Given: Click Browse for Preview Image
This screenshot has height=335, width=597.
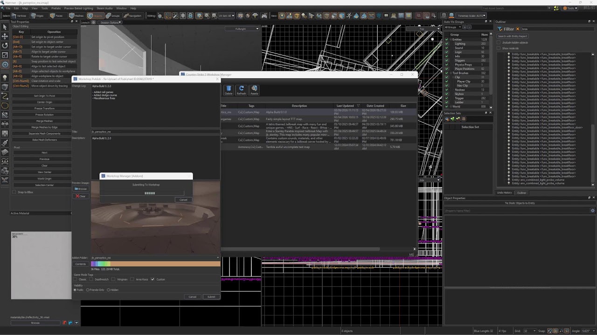Looking at the screenshot, I should click(x=81, y=189).
